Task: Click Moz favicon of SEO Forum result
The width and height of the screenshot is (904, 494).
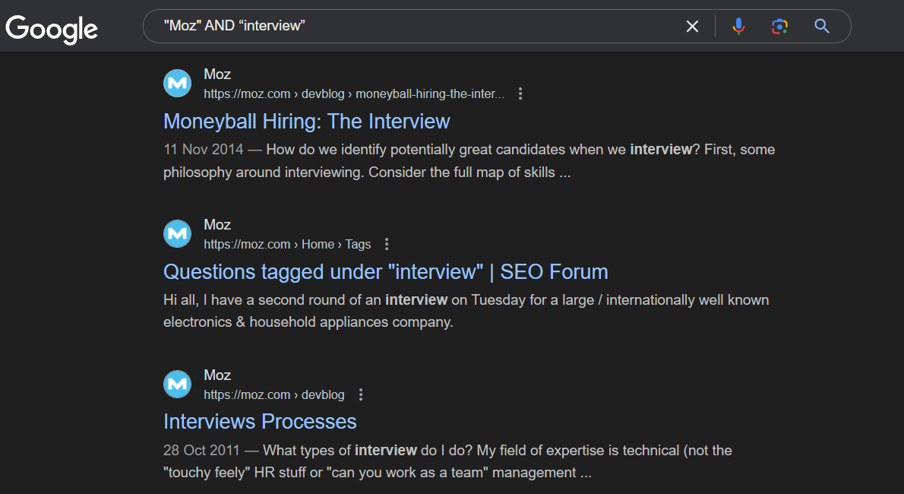Action: 178,234
